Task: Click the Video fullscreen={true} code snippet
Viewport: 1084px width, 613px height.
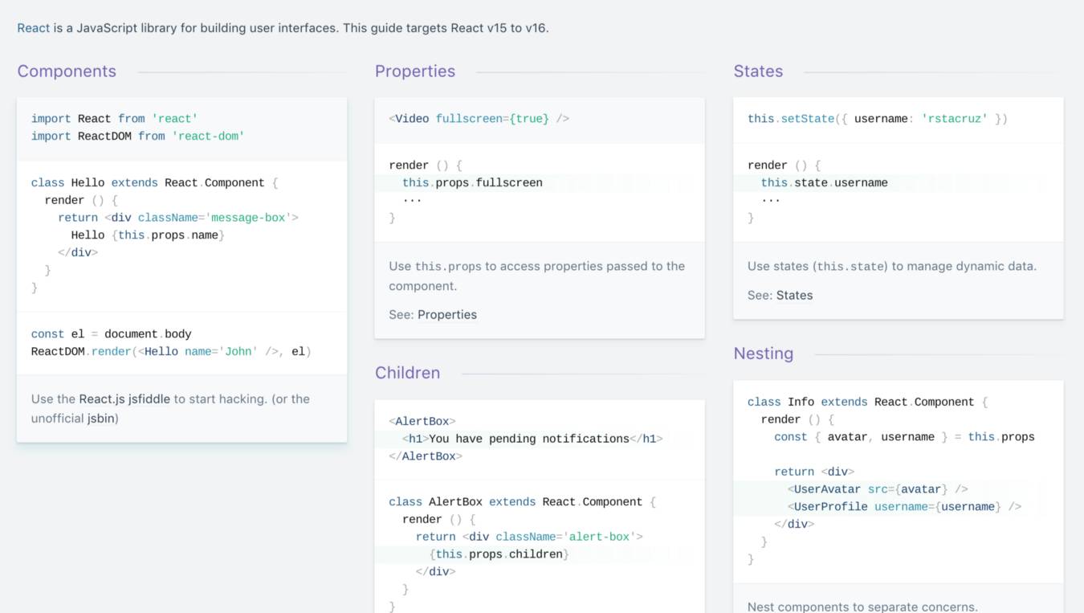Action: click(x=479, y=119)
